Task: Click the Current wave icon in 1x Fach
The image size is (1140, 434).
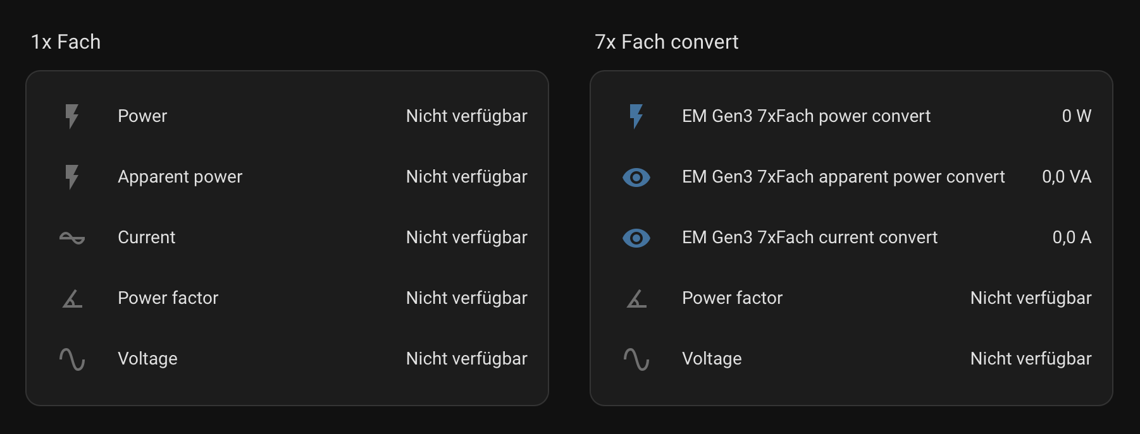Action: [72, 238]
